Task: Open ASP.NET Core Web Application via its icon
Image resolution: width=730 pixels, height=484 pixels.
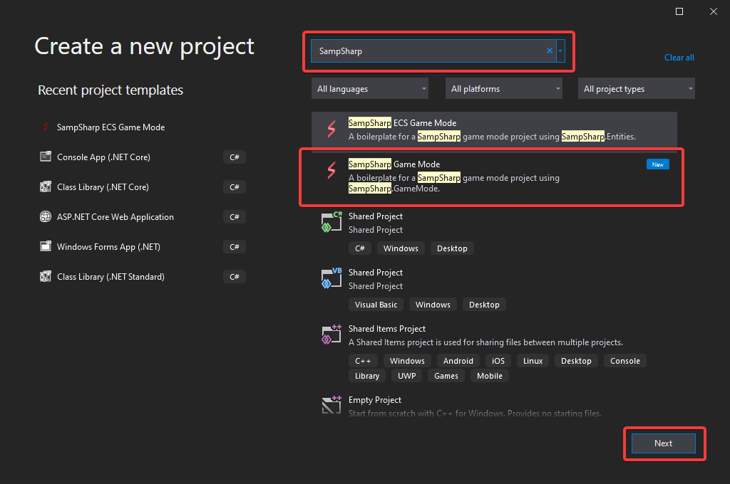Action: [x=46, y=216]
